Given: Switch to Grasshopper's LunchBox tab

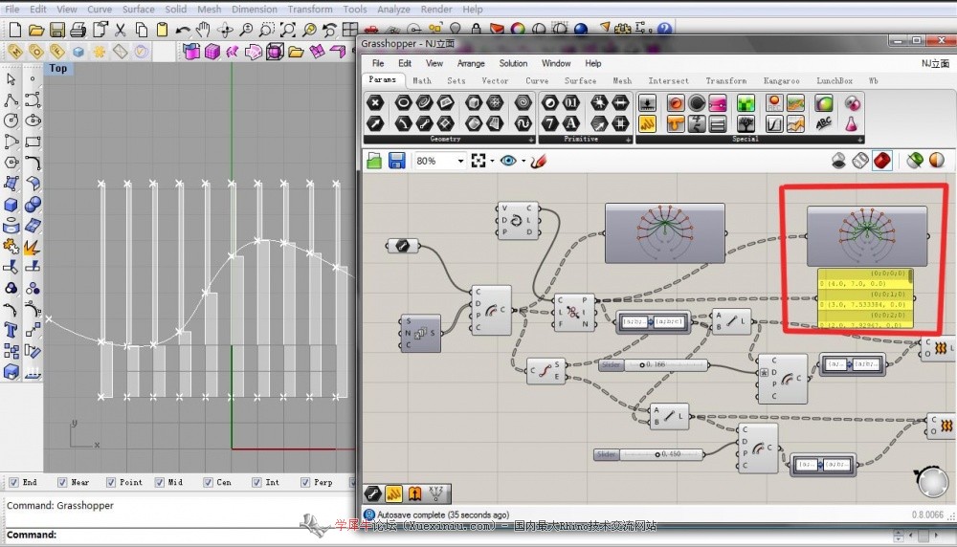Looking at the screenshot, I should tap(835, 80).
